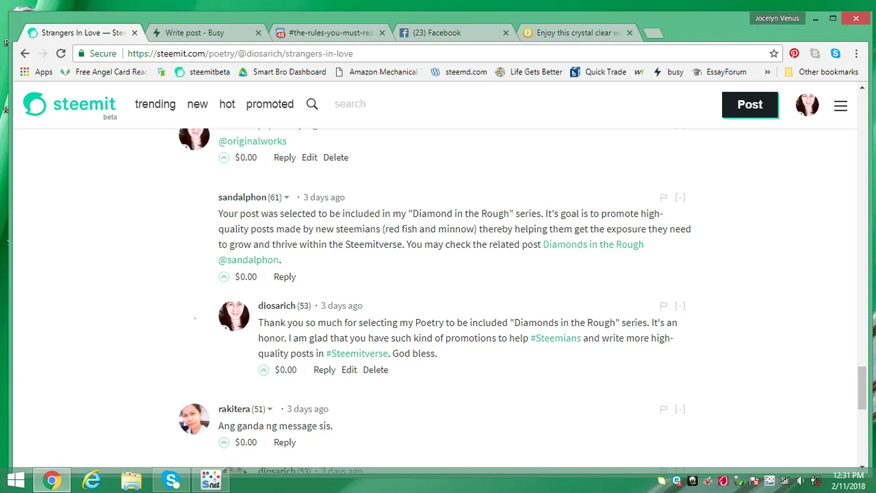This screenshot has height=493, width=876.
Task: Edit the @originalworks comment
Action: coord(309,157)
